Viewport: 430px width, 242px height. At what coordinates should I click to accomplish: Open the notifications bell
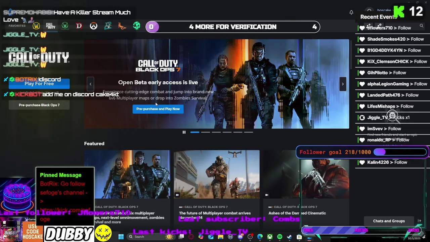pos(351,12)
